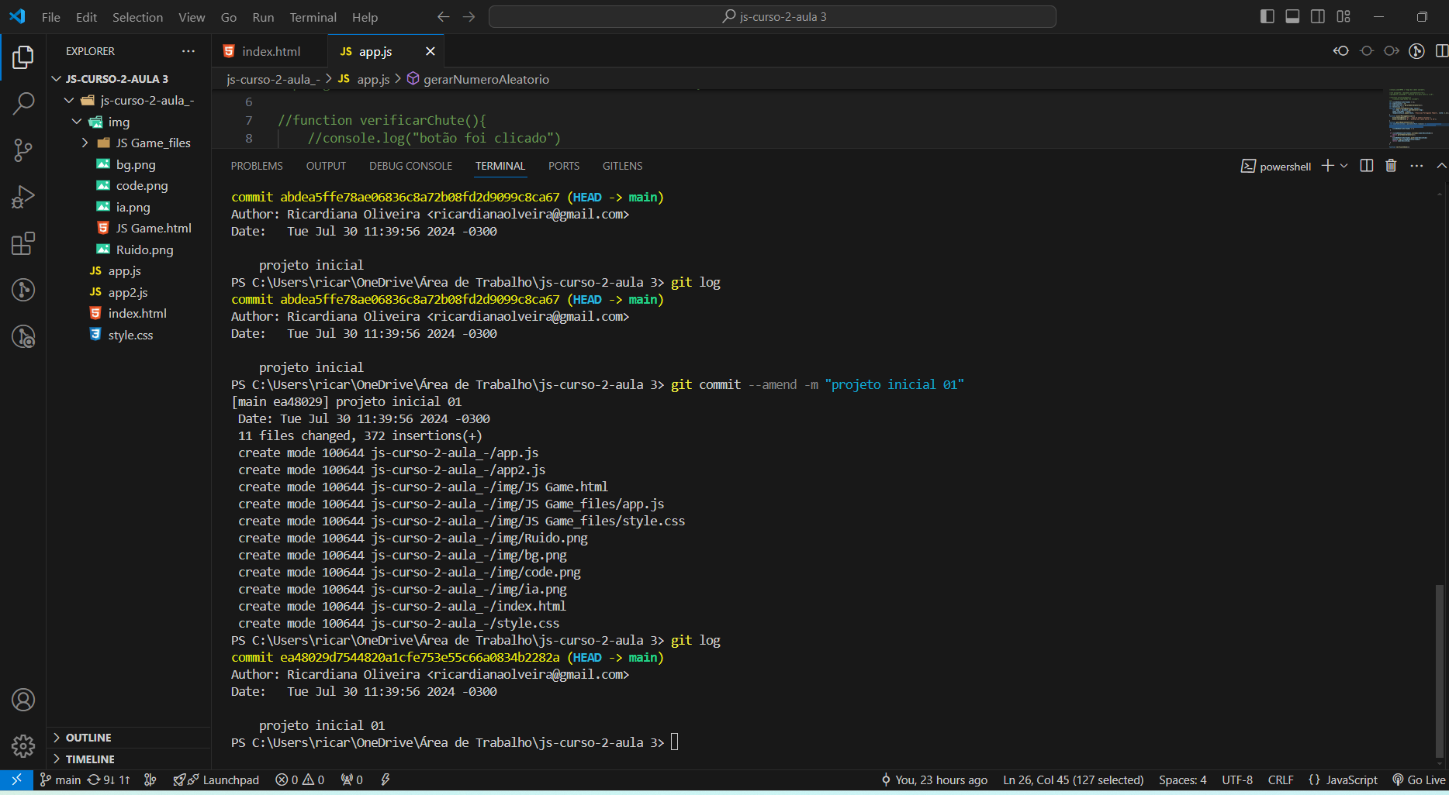Image resolution: width=1449 pixels, height=795 pixels.
Task: Collapse the JS-CURSO-2-AULA 3 root folder
Action: pyautogui.click(x=129, y=79)
